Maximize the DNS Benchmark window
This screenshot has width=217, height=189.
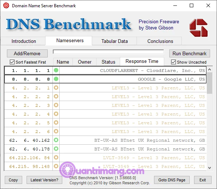click(x=192, y=6)
